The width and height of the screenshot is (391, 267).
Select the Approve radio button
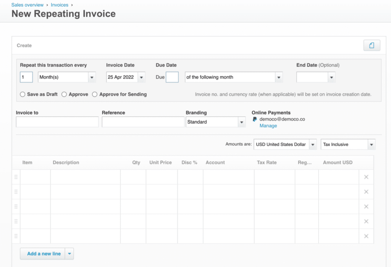(64, 94)
